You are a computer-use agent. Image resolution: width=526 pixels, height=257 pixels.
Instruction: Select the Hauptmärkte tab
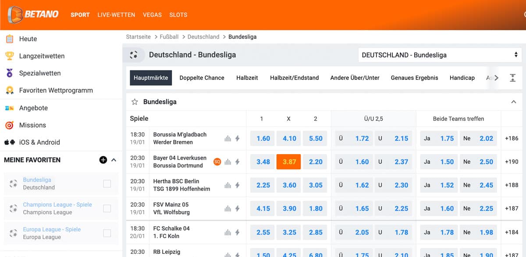tap(151, 78)
